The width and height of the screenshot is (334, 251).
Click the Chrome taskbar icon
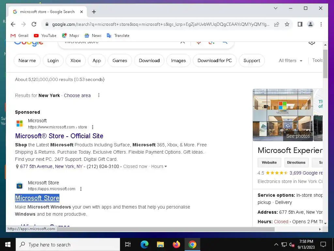pos(192,244)
